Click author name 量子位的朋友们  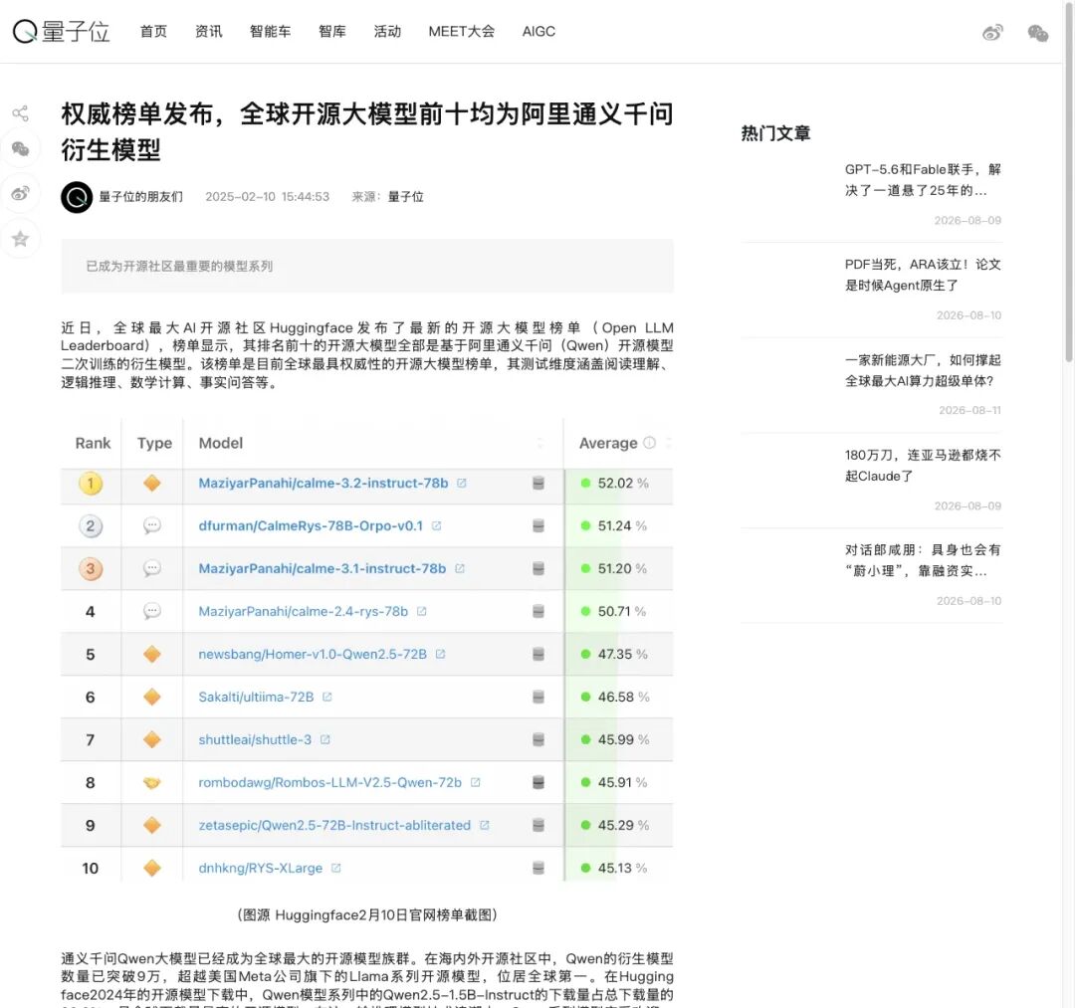[x=140, y=197]
